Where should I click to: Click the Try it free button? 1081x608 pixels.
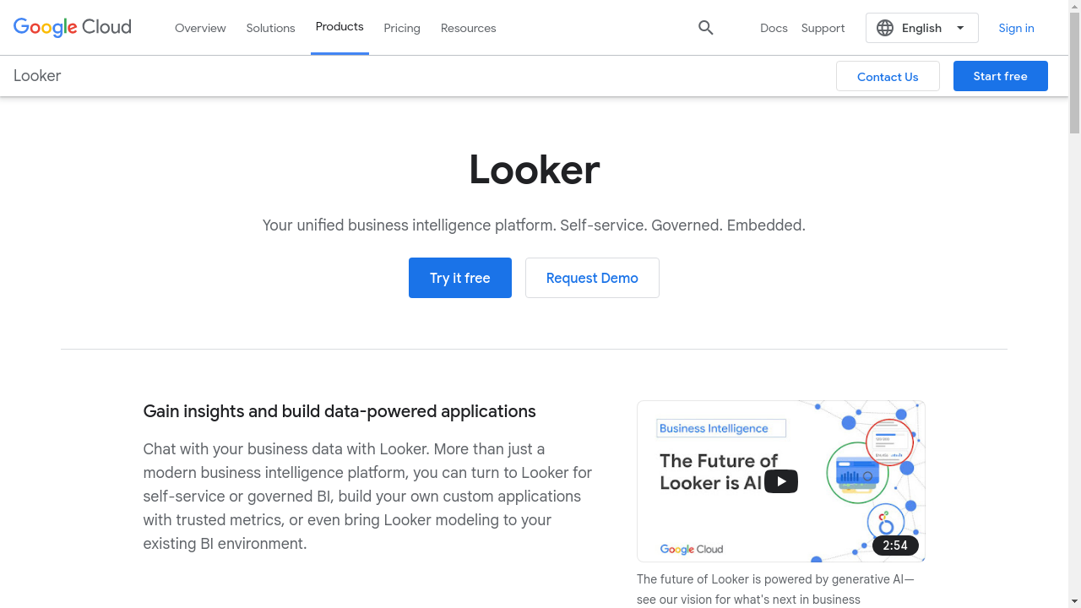(x=460, y=278)
